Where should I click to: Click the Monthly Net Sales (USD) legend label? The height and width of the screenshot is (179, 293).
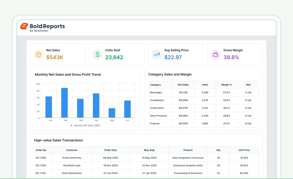click(x=87, y=125)
